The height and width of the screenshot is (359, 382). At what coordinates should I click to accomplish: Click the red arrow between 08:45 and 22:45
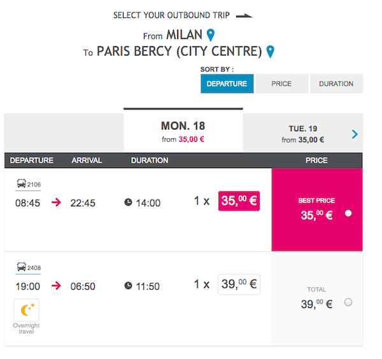point(56,202)
